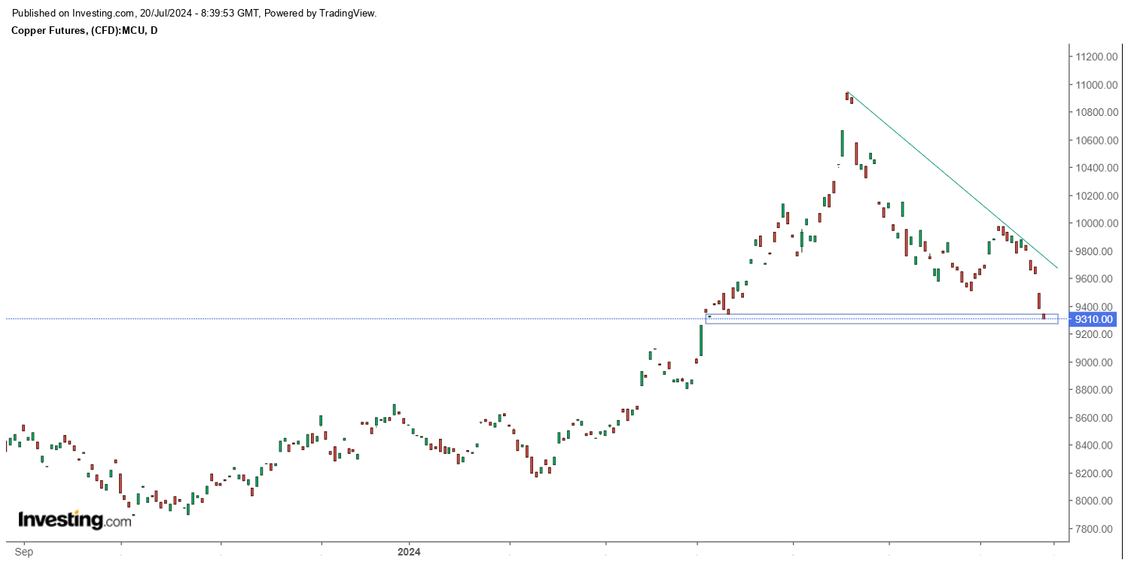Select the 2024 label on time axis
Viewport: 1128px width, 563px height.
409,552
